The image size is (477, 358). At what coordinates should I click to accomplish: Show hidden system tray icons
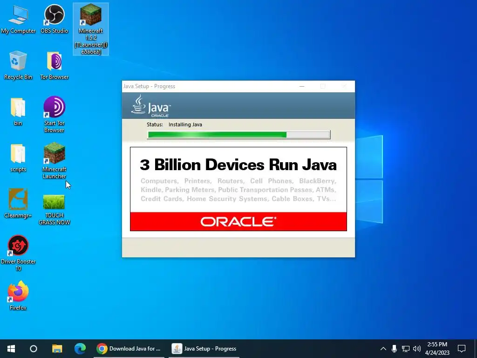coord(383,349)
